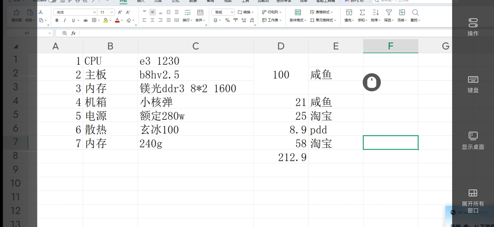Align cell text left
The image size is (494, 227).
click(144, 20)
